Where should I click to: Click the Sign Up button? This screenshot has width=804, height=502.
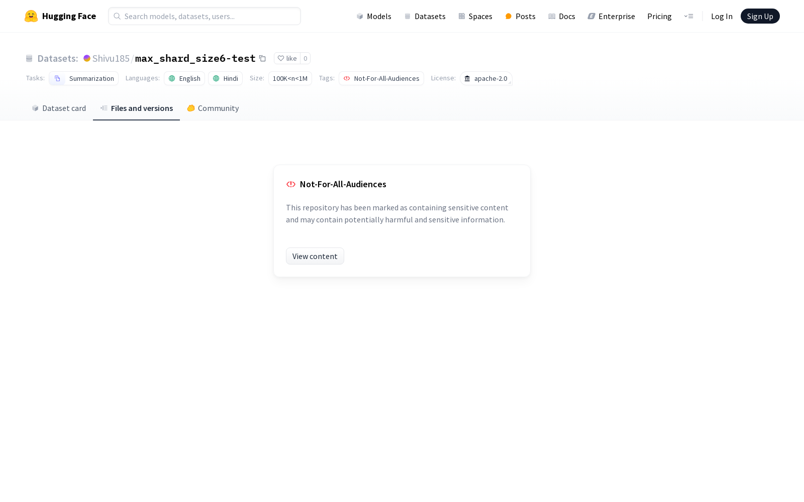[x=760, y=16]
